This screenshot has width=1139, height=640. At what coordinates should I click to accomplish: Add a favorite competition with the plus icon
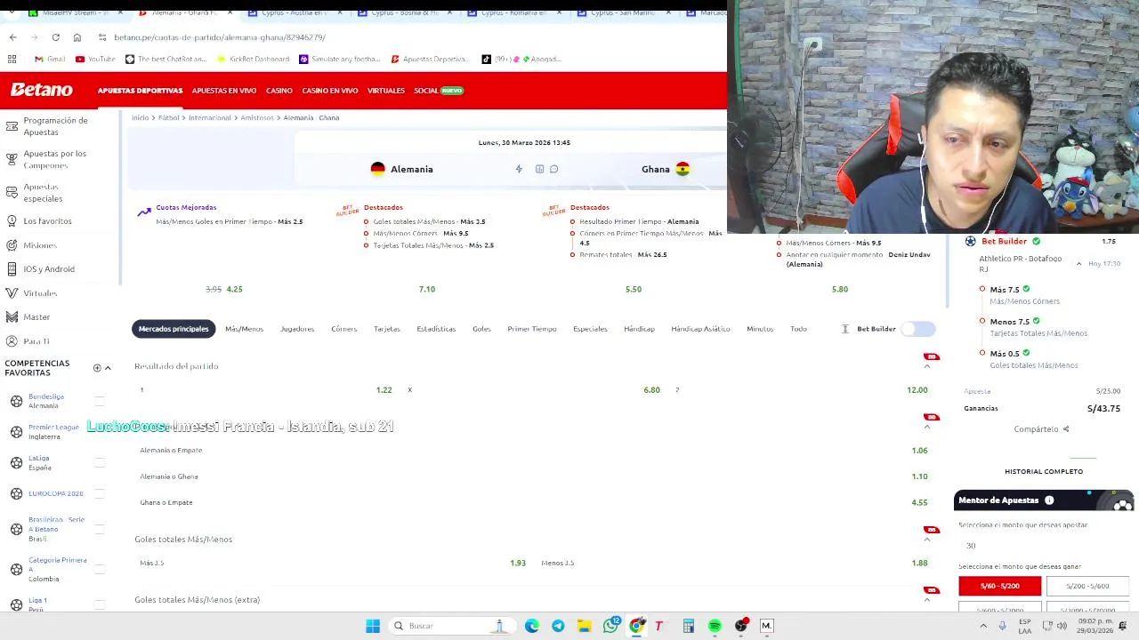(97, 368)
